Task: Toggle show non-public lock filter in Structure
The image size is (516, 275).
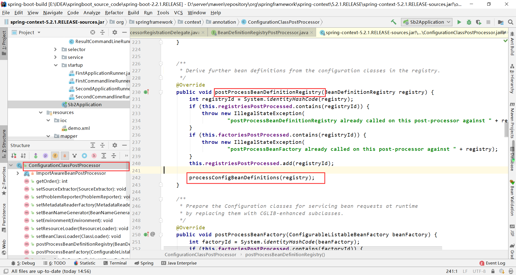Action: pyautogui.click(x=65, y=155)
